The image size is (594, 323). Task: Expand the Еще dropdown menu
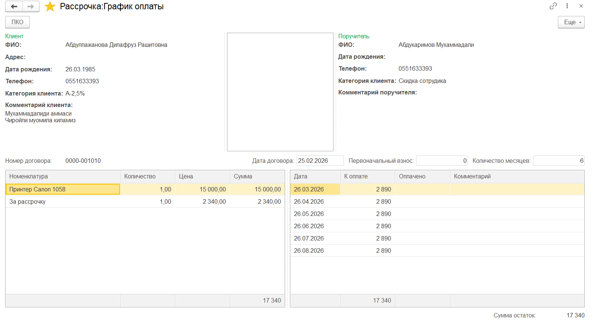[x=571, y=22]
